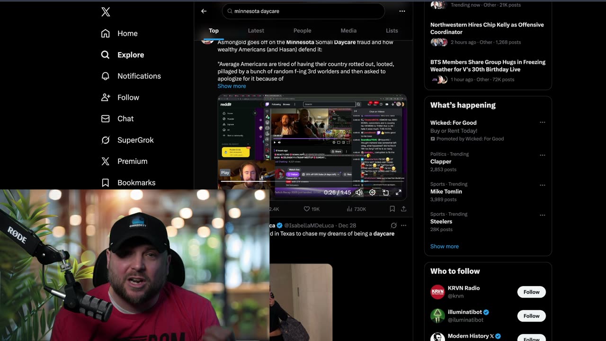The width and height of the screenshot is (606, 341).
Task: Bookmark the Asmongold post
Action: coord(392,209)
